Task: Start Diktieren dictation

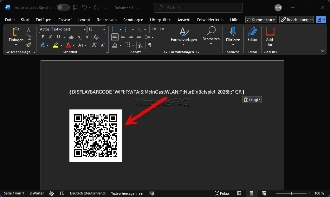Action: tap(233, 36)
